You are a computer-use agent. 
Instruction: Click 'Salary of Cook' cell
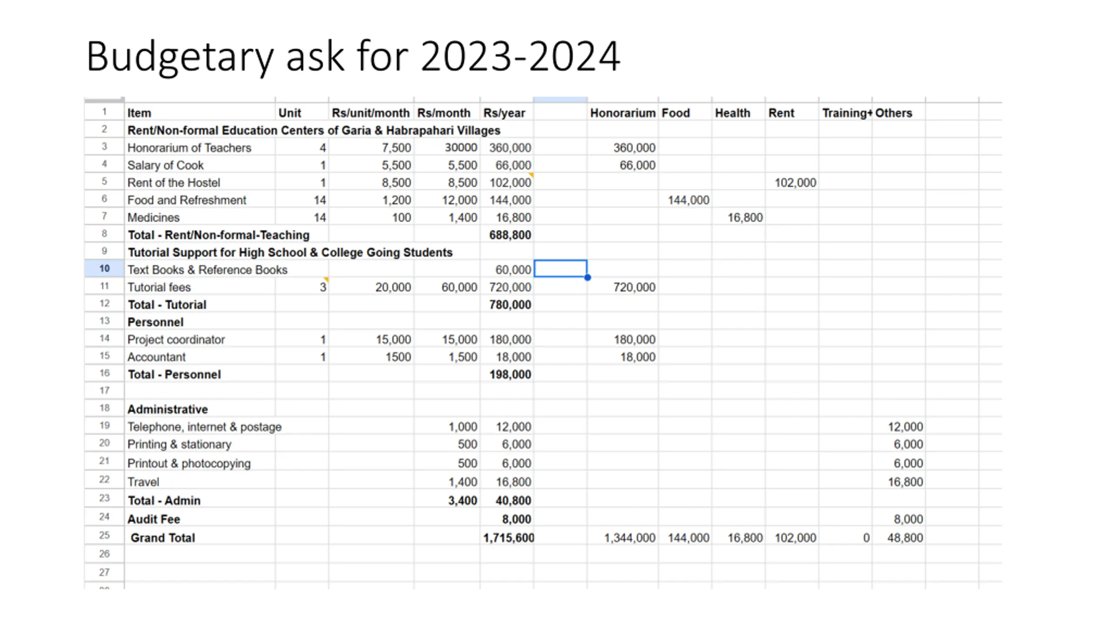pyautogui.click(x=200, y=165)
